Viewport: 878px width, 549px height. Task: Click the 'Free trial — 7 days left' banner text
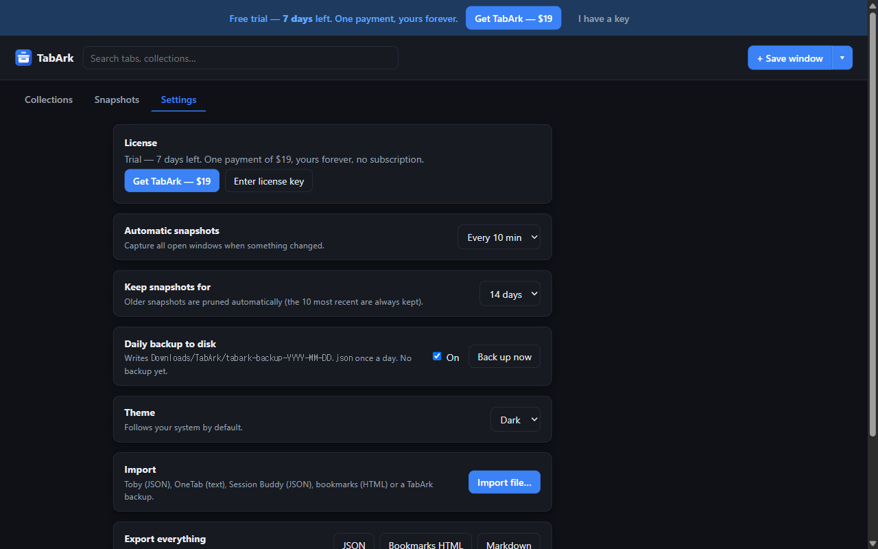343,19
